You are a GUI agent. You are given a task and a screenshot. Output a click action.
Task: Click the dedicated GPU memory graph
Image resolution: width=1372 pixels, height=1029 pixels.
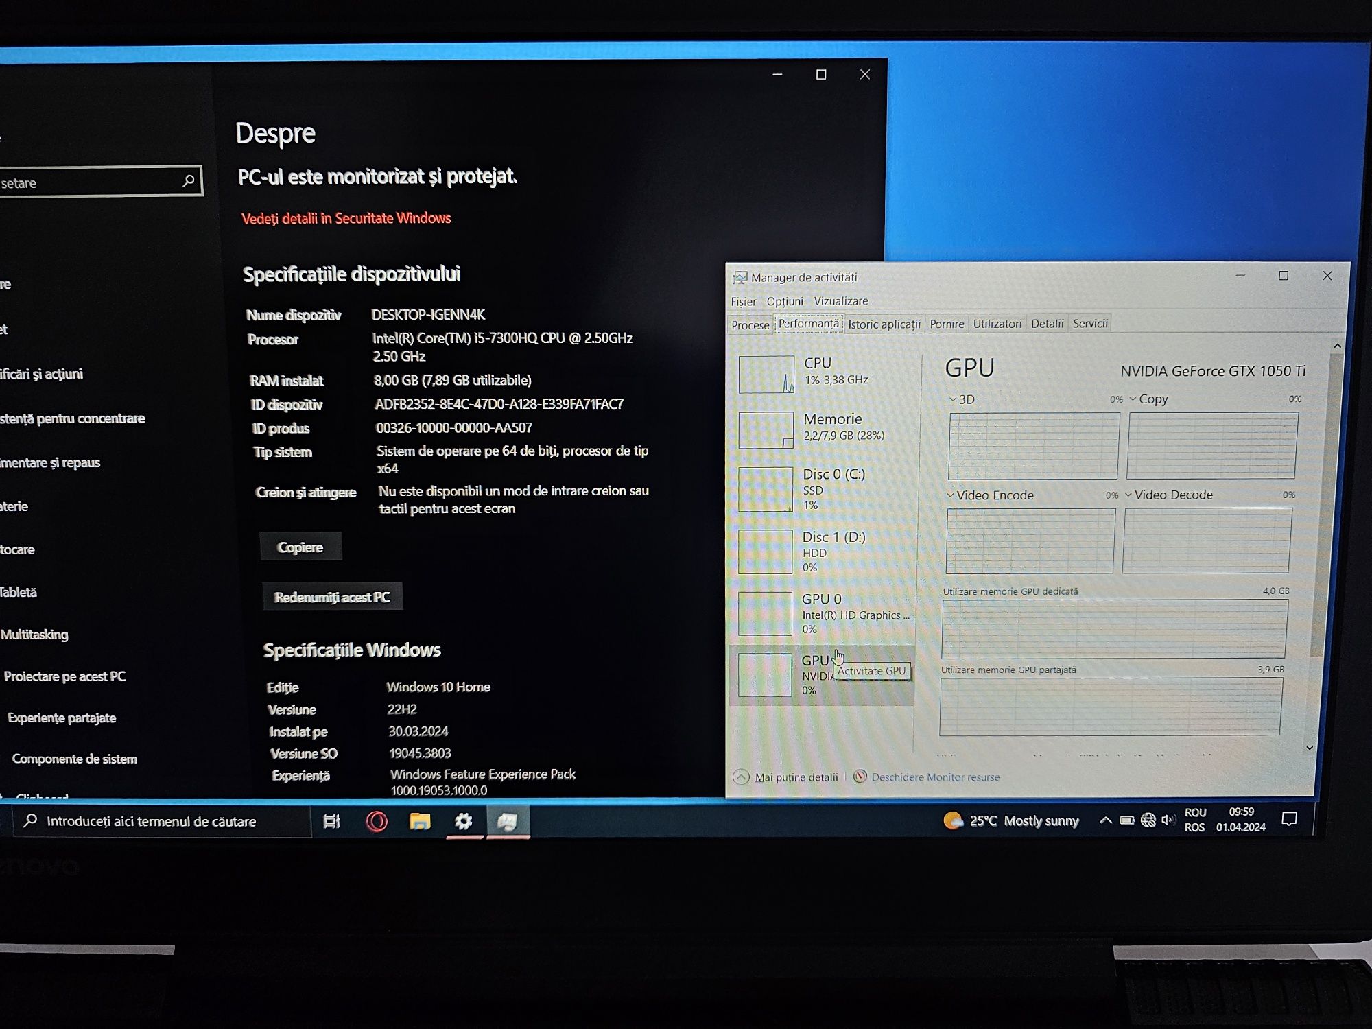(x=1114, y=628)
